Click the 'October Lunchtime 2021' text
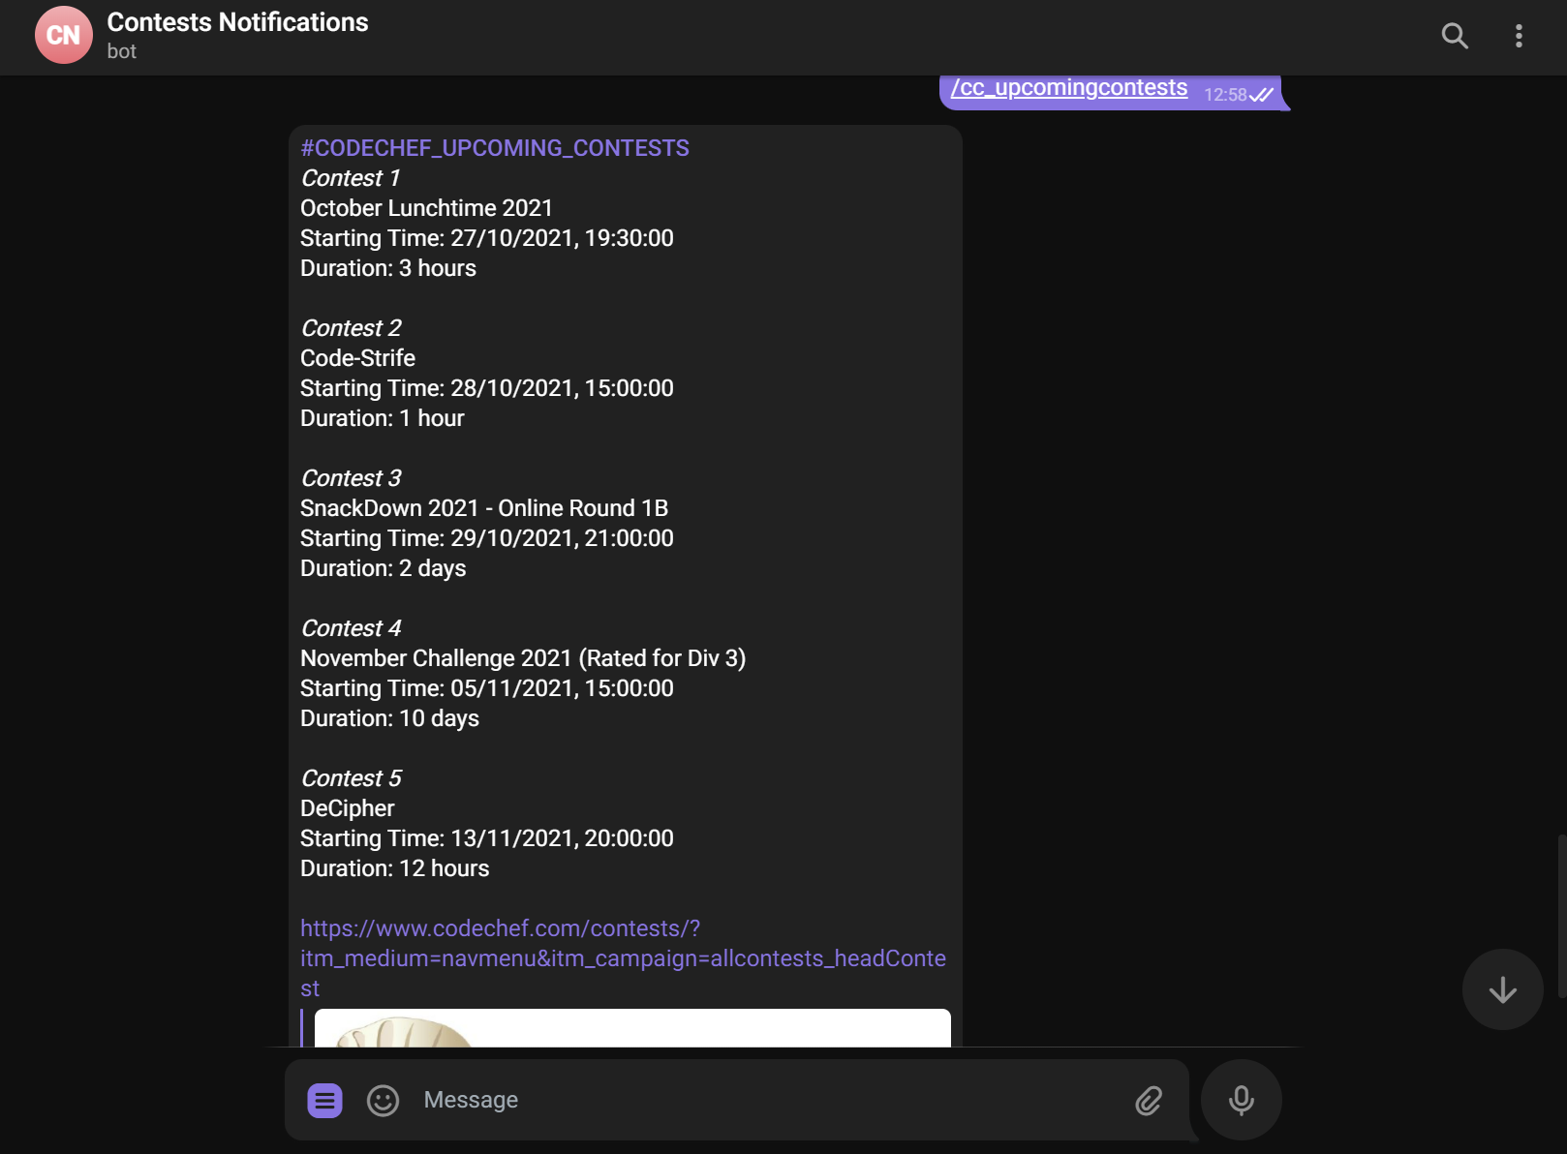The height and width of the screenshot is (1154, 1567). (x=426, y=208)
